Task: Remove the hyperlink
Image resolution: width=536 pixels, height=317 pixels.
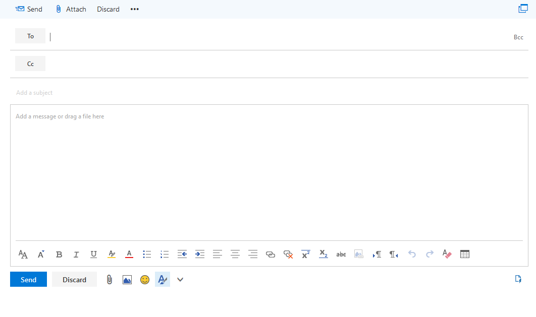Action: coord(288,254)
